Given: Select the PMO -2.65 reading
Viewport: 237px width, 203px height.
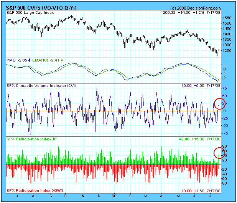Looking at the screenshot, I should click(17, 60).
